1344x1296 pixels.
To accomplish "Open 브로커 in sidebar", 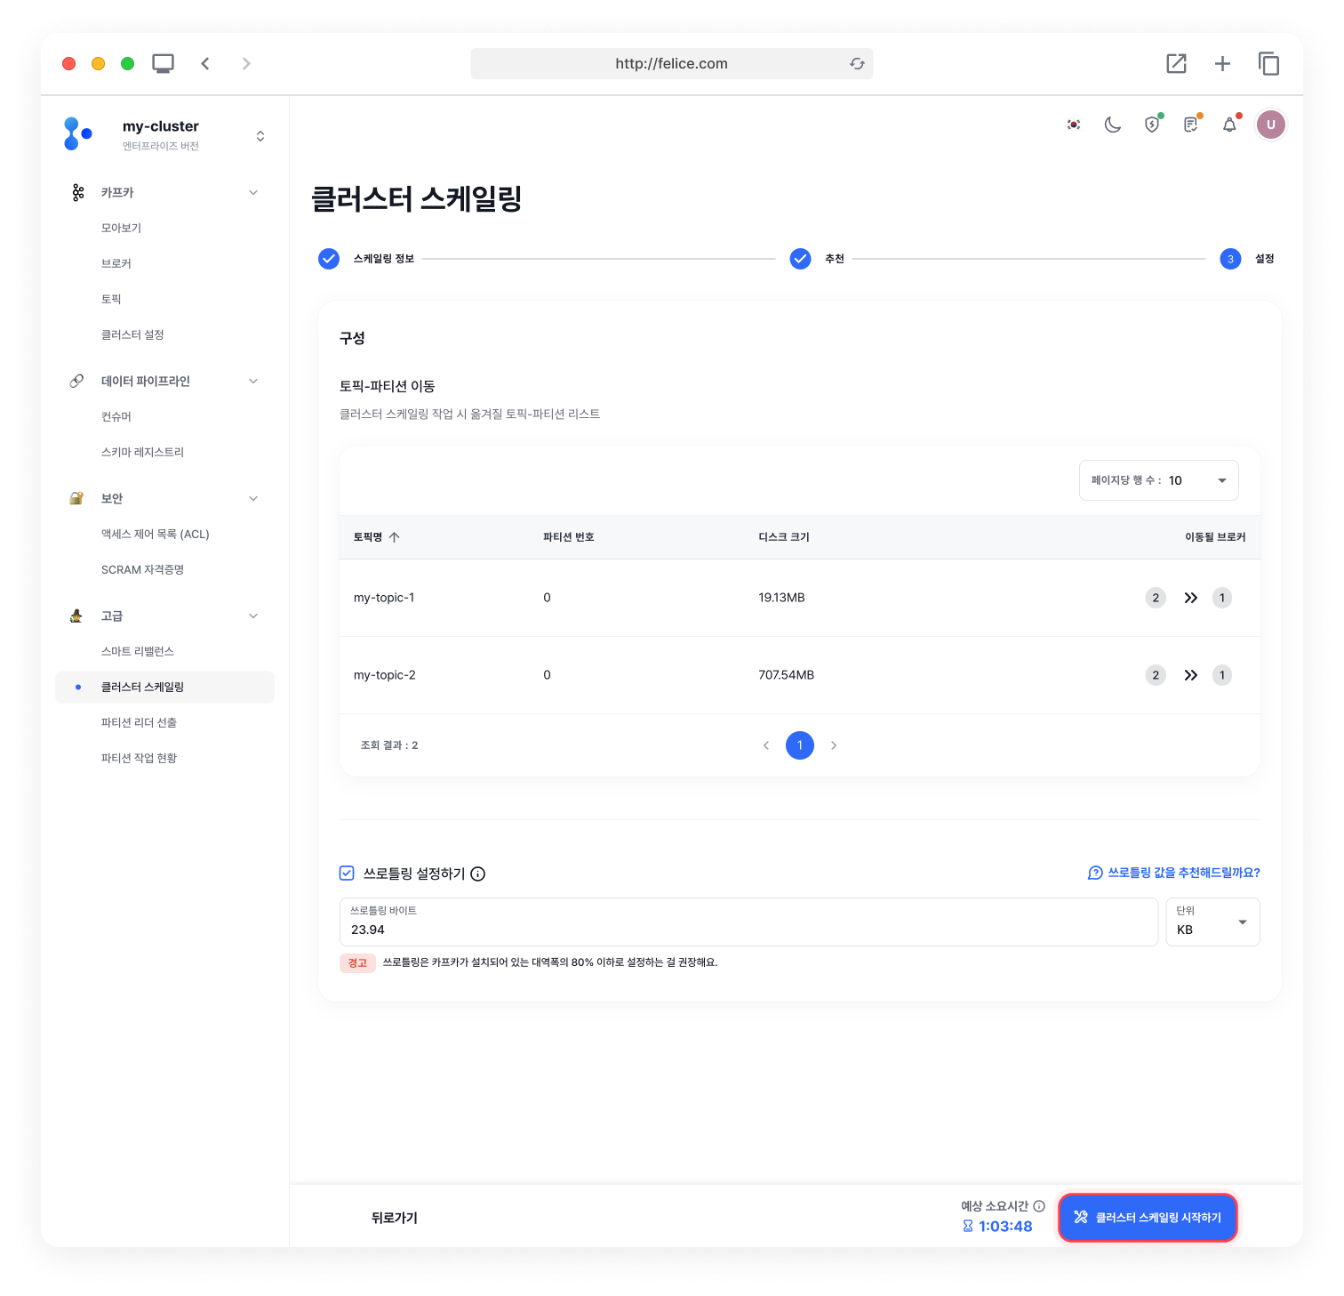I will [116, 263].
